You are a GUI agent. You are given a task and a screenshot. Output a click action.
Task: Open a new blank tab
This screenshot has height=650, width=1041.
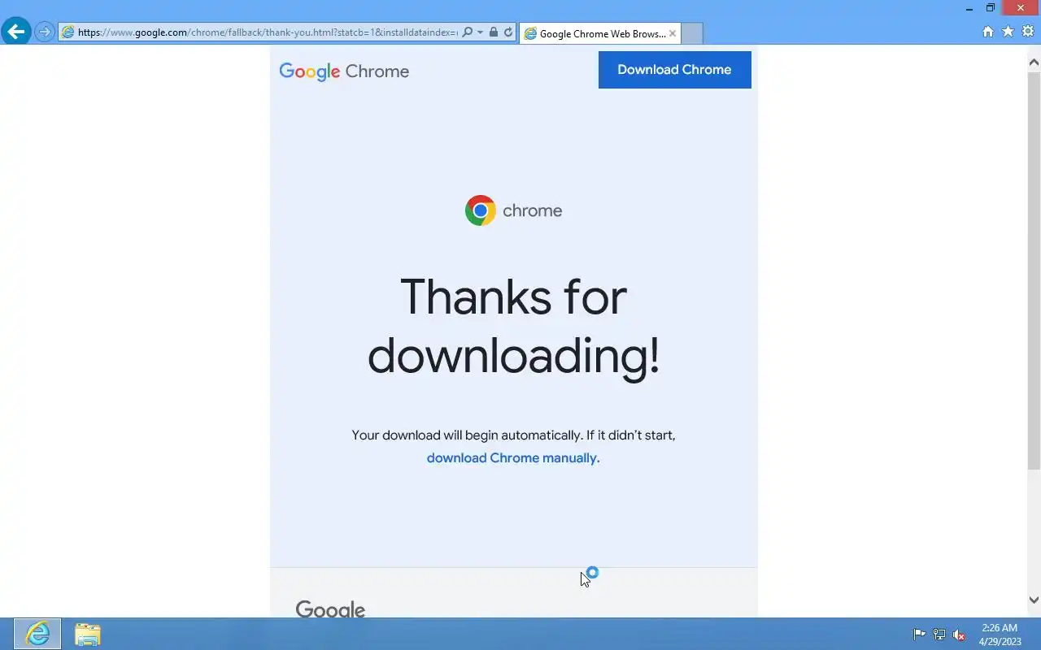click(x=691, y=33)
